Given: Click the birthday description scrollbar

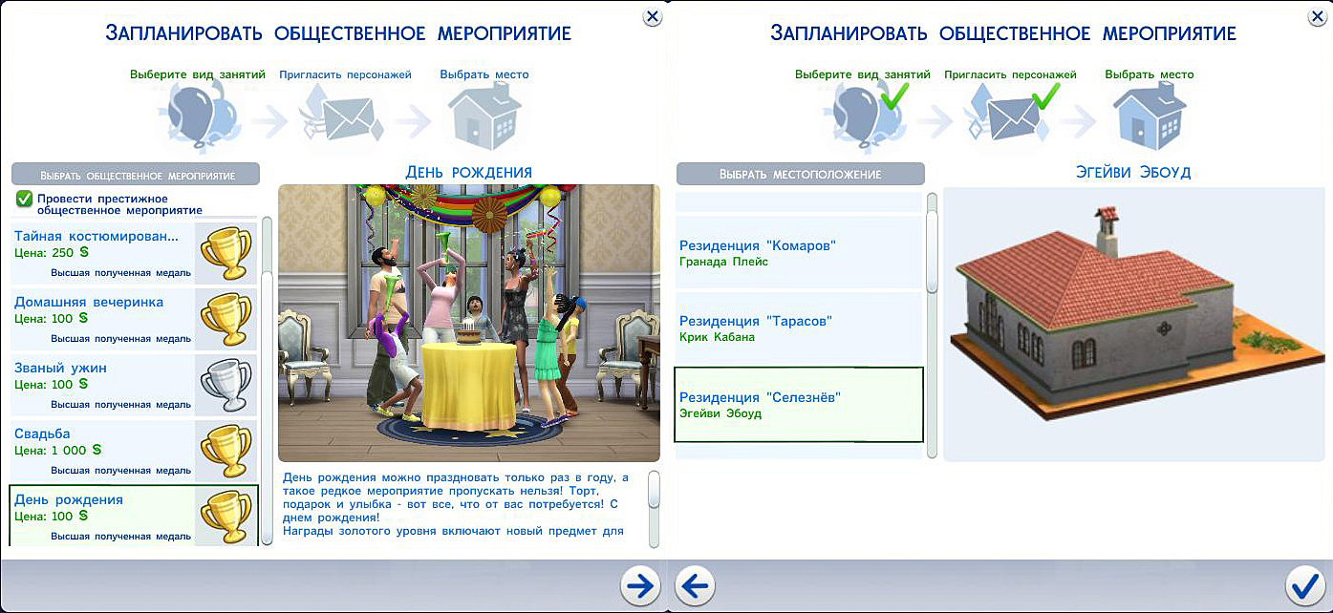Looking at the screenshot, I should tap(654, 508).
